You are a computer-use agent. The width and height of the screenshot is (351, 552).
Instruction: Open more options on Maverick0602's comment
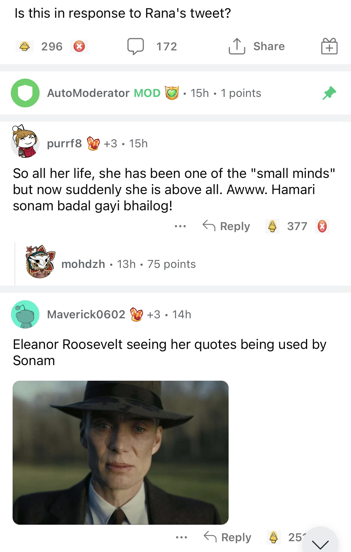pyautogui.click(x=181, y=537)
